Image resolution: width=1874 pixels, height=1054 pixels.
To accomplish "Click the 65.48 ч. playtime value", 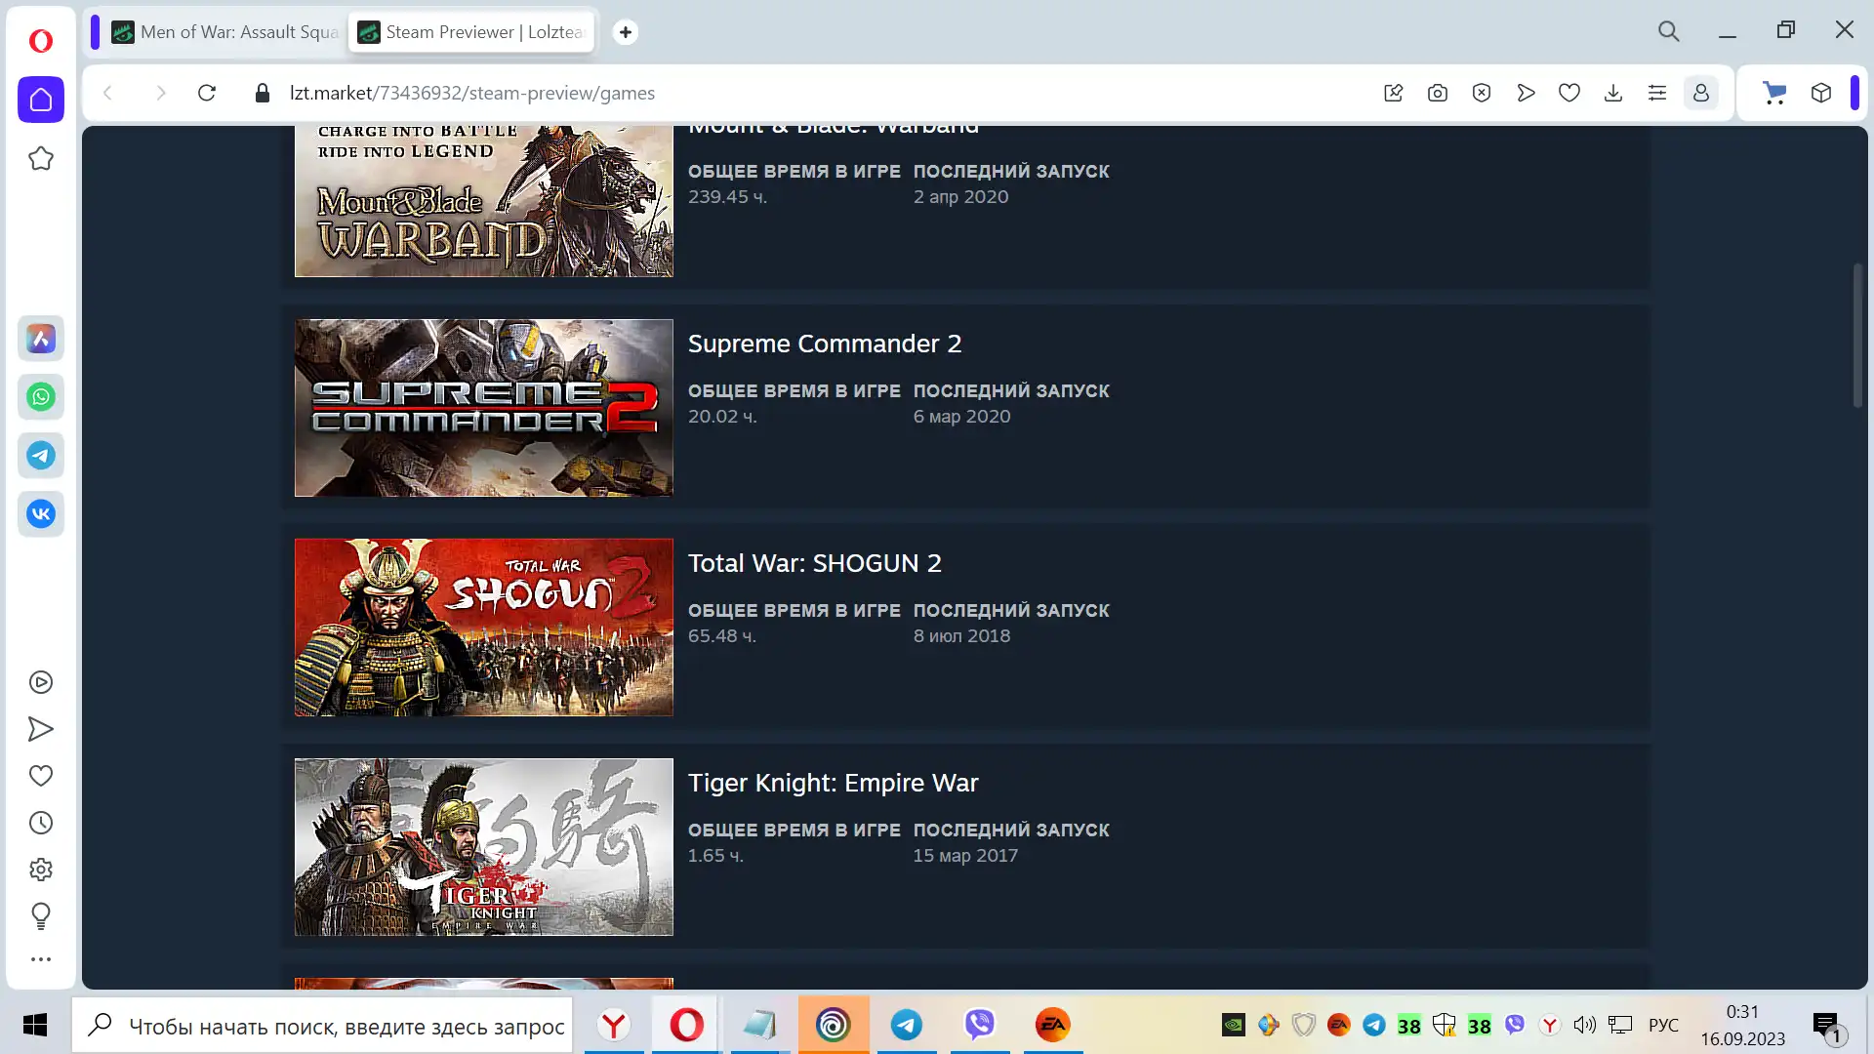I will (x=722, y=635).
